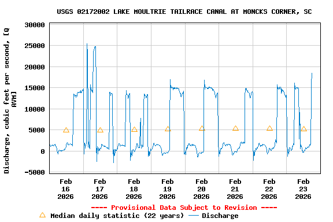Click the "Feb 18 2026" x-axis label
Image resolution: width=333 pixels, height=222 pixels.
point(134,189)
